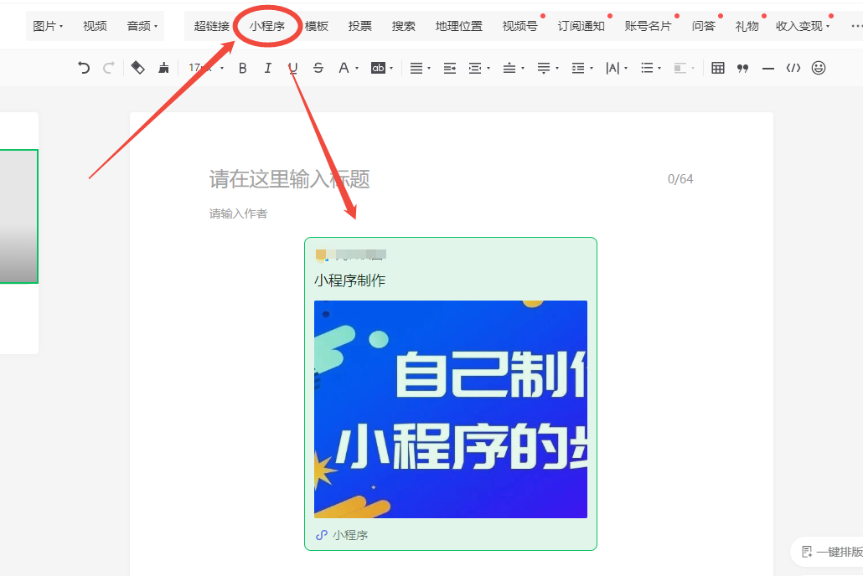Toggle underline formatting

click(292, 68)
